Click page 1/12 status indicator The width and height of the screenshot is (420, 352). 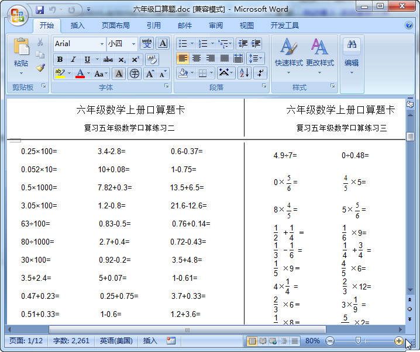[x=26, y=340]
